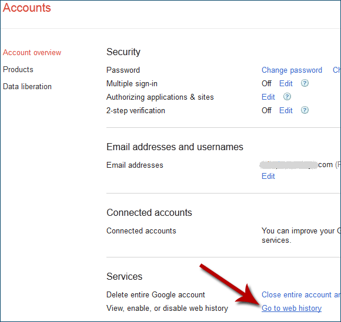The height and width of the screenshot is (322, 341).
Task: Open Products in the sidebar
Action: (x=18, y=69)
